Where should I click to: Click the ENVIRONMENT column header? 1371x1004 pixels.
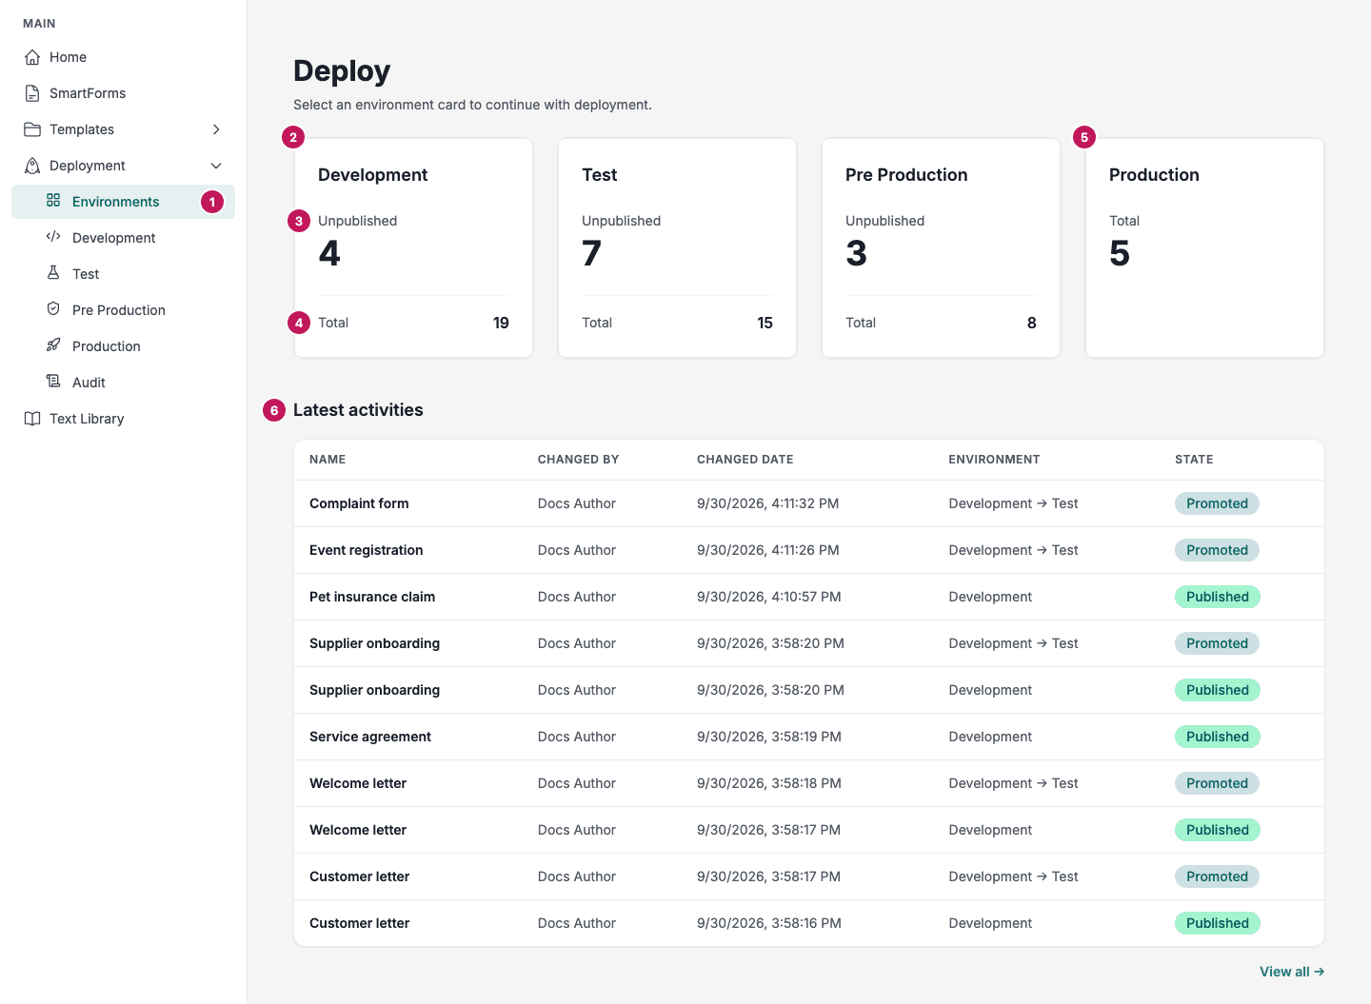pyautogui.click(x=994, y=460)
